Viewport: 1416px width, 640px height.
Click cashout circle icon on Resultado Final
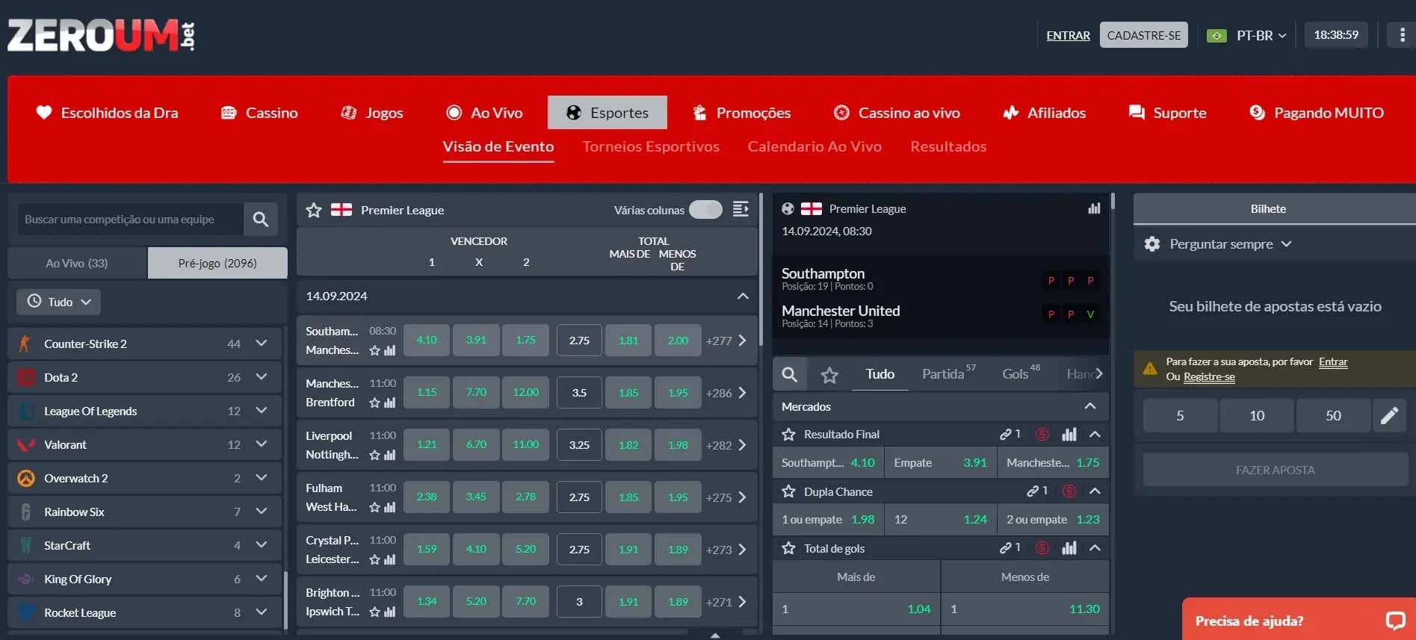pos(1042,434)
